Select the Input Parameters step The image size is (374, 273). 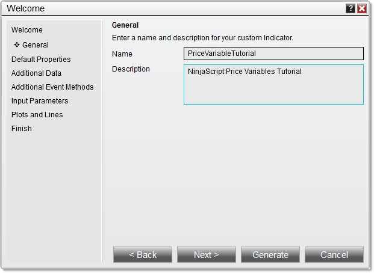click(40, 101)
